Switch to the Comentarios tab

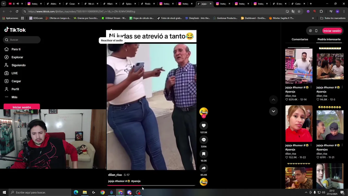click(300, 39)
